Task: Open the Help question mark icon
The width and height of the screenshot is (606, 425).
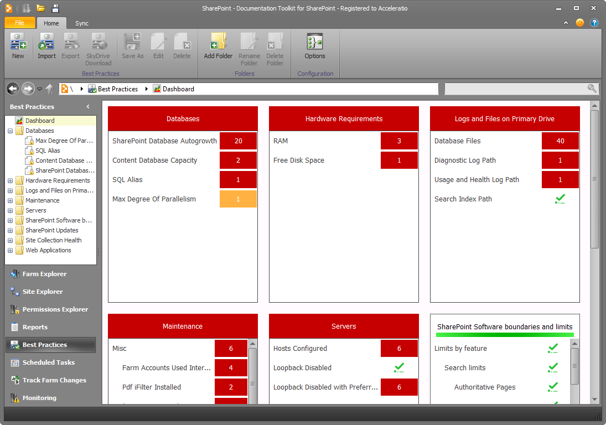Action: coord(594,23)
